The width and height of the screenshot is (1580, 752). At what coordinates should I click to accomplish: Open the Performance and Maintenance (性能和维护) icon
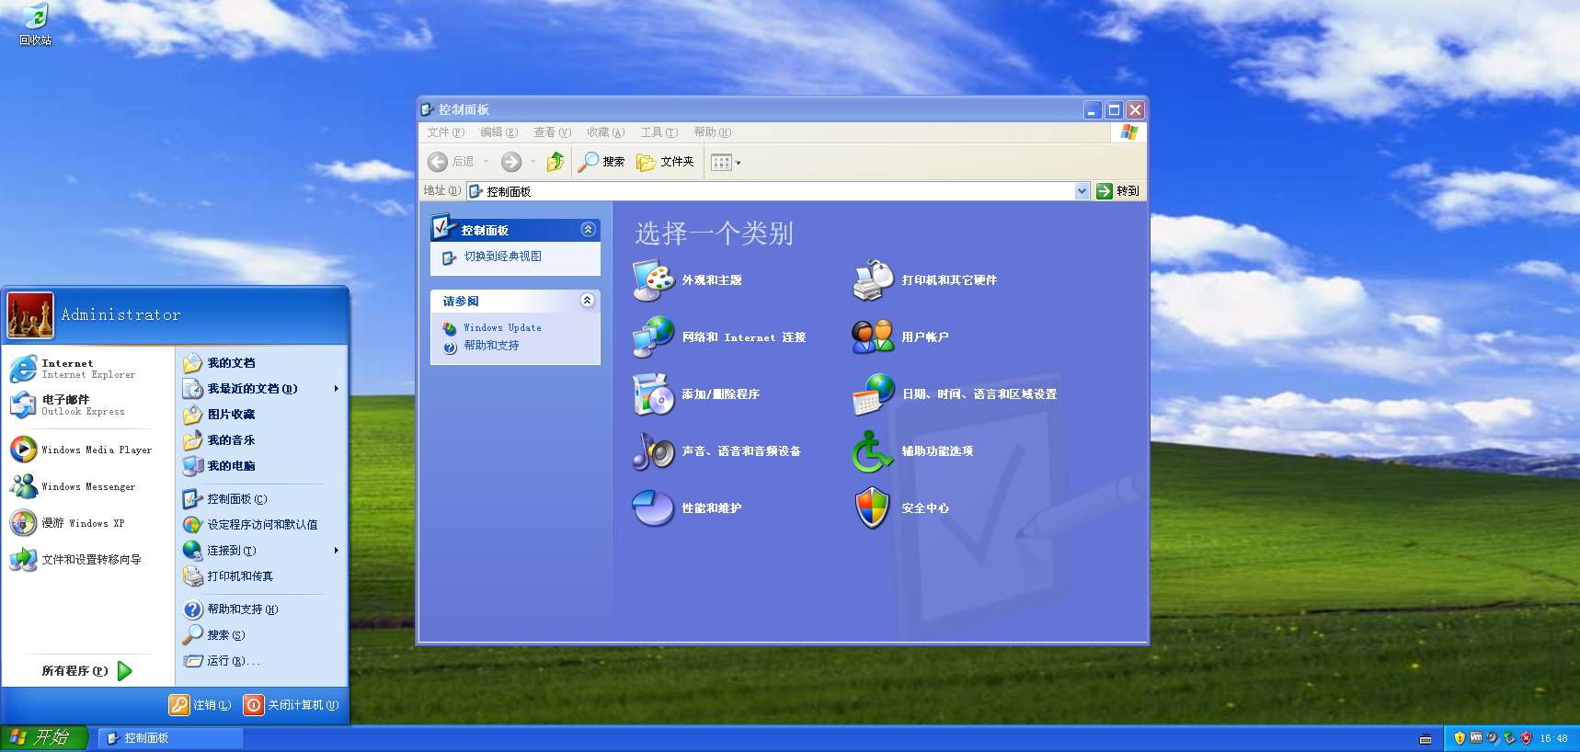coord(654,508)
